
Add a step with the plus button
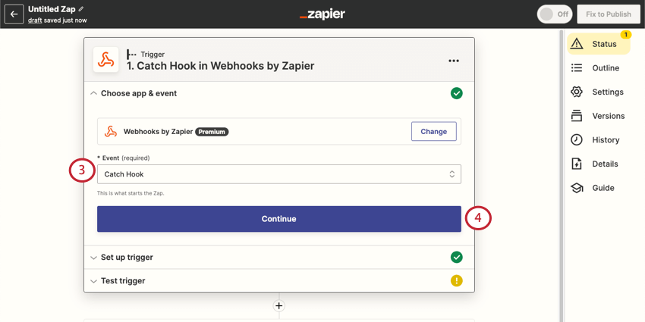279,305
